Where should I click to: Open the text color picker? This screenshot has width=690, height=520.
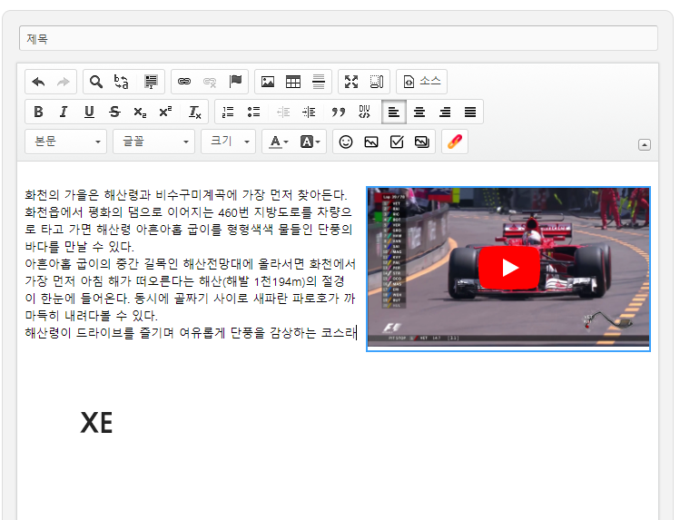(276, 142)
